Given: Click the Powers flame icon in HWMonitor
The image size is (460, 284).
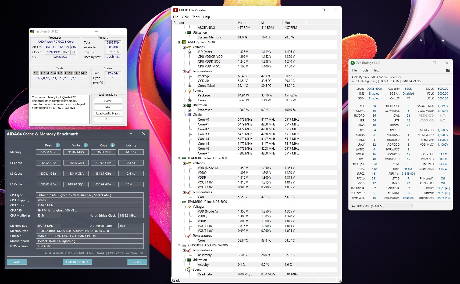Looking at the screenshot, I should (189, 91).
